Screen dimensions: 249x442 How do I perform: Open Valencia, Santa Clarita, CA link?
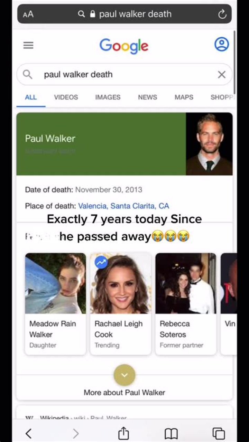click(x=123, y=206)
